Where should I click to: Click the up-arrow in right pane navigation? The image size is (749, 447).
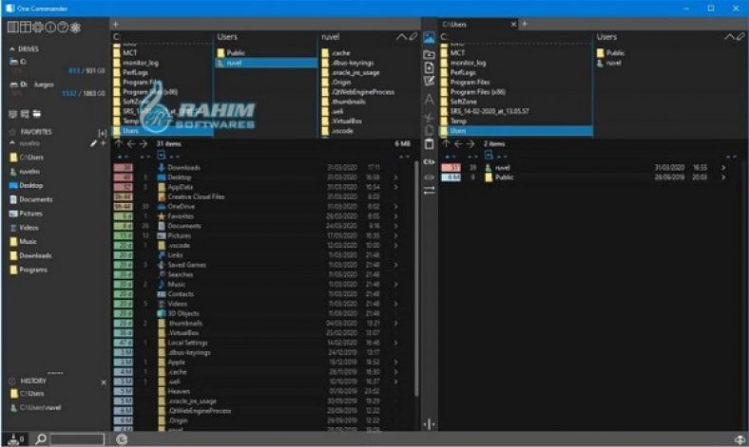[446, 143]
